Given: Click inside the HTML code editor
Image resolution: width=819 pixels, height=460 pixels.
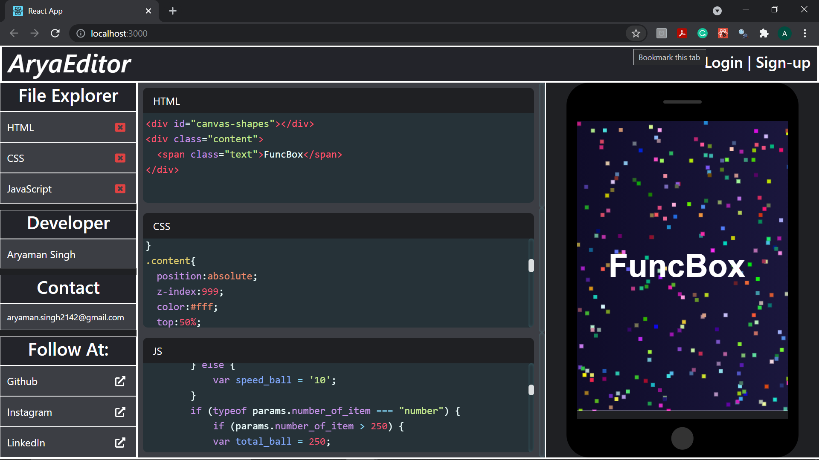Looking at the screenshot, I should click(338, 158).
